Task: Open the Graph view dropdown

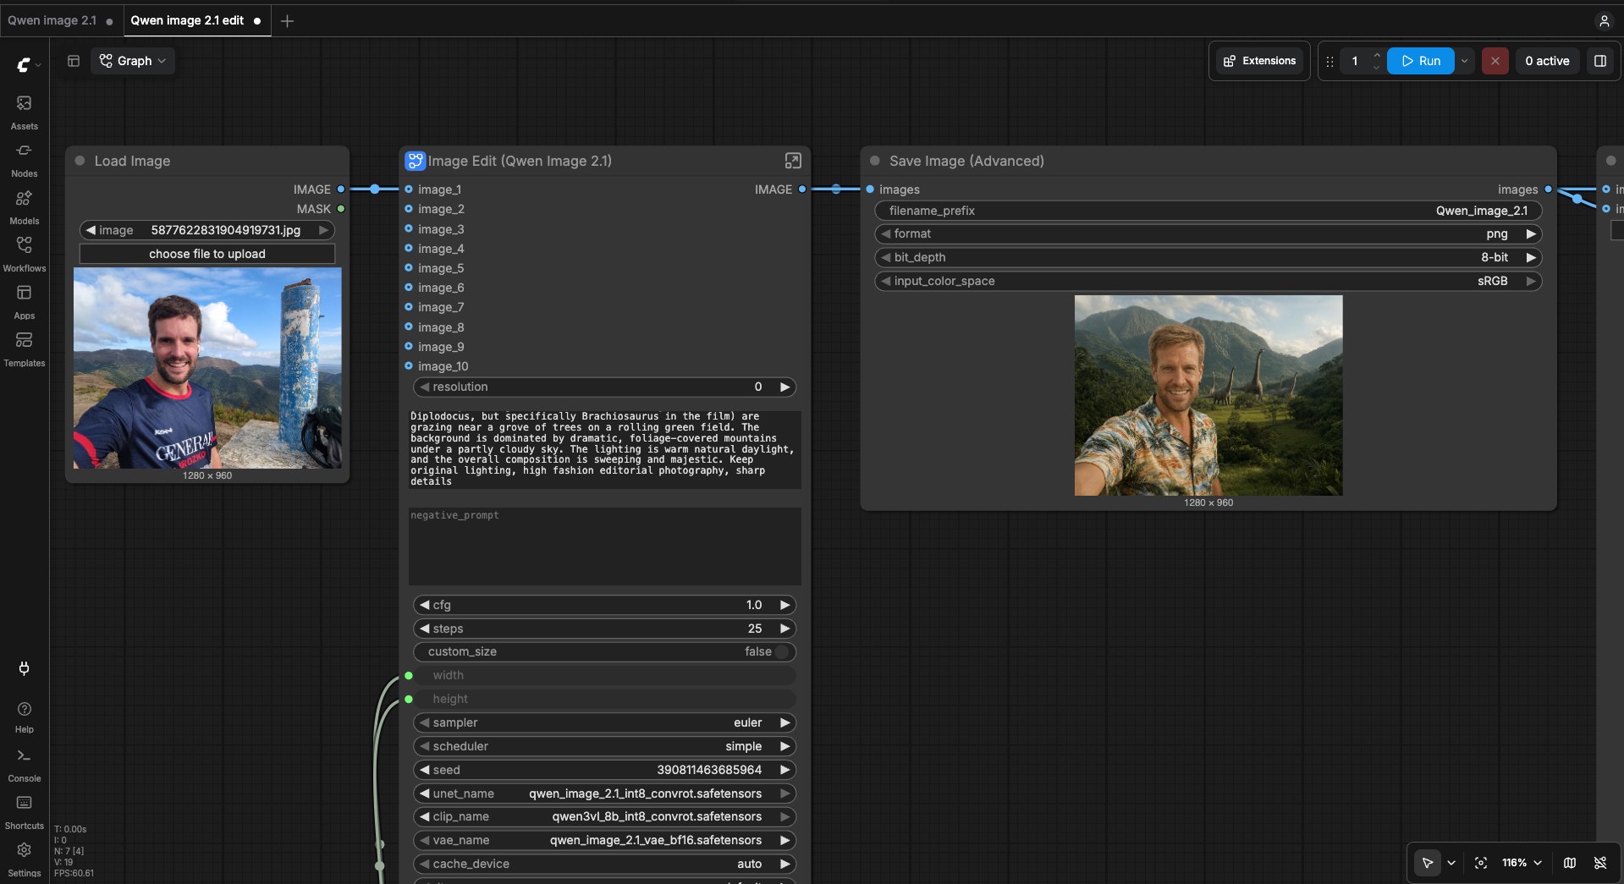Action: coord(133,61)
